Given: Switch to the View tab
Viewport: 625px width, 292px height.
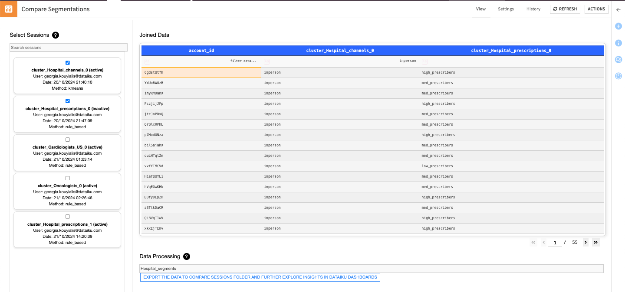Looking at the screenshot, I should click(x=481, y=9).
